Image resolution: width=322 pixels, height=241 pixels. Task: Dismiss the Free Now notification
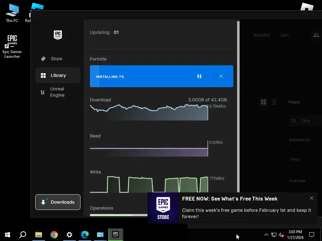[x=312, y=198]
